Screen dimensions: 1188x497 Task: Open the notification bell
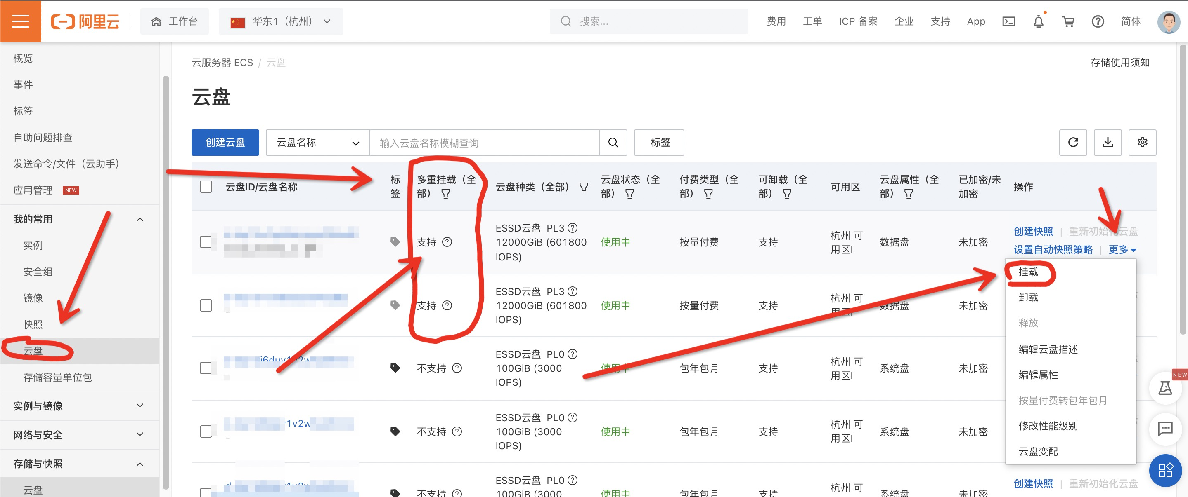click(1038, 21)
